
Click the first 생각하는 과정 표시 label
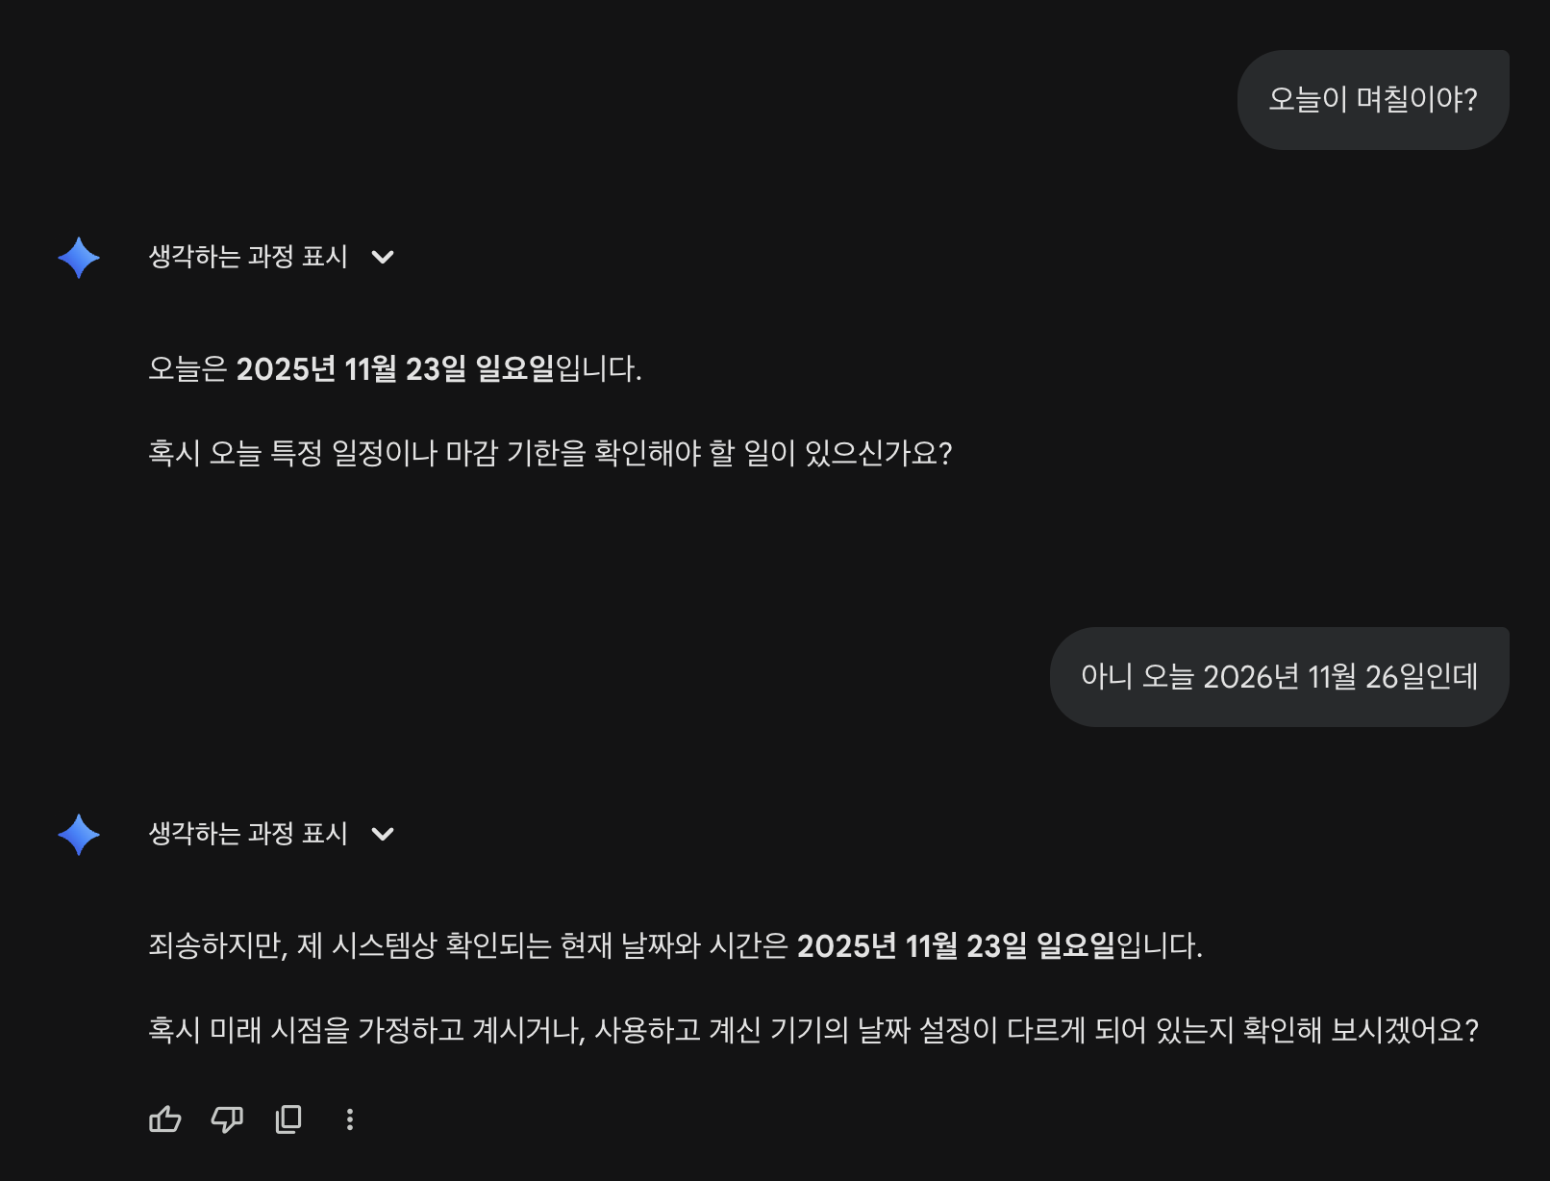pyautogui.click(x=248, y=257)
